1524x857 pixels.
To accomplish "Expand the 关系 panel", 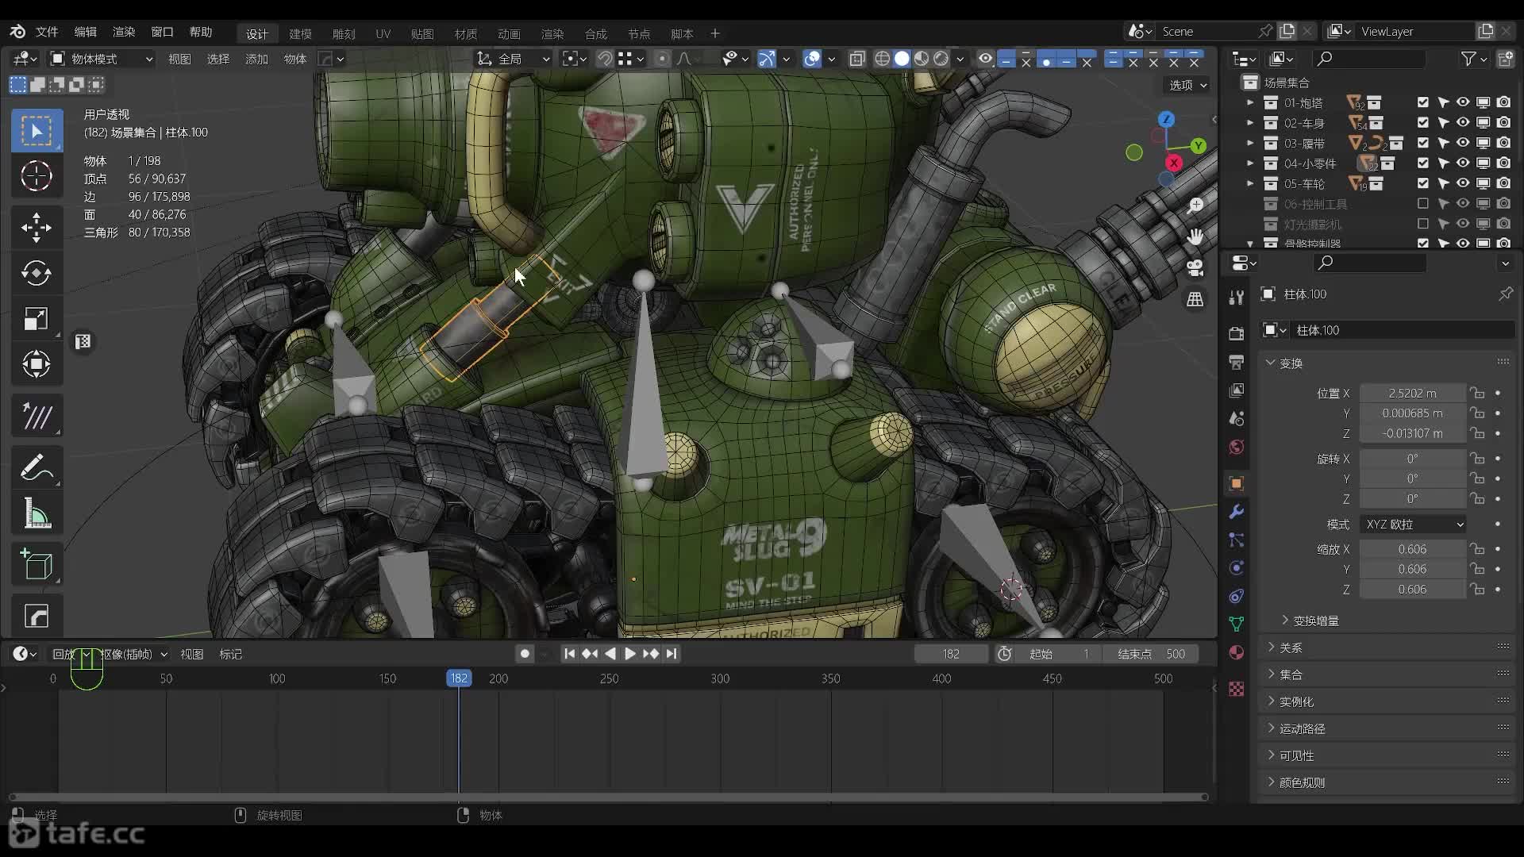I will click(1291, 648).
